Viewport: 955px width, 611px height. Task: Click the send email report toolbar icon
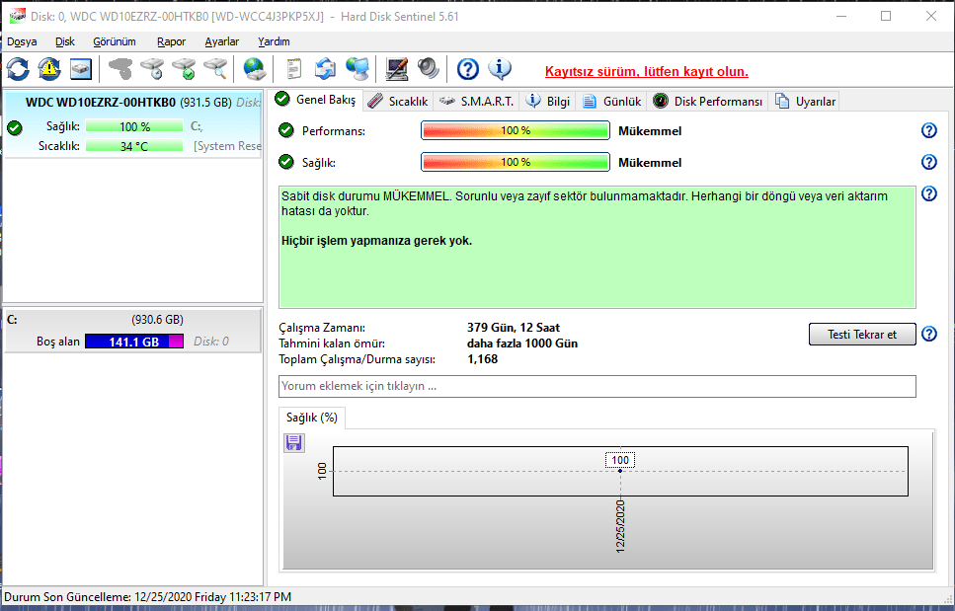(325, 69)
